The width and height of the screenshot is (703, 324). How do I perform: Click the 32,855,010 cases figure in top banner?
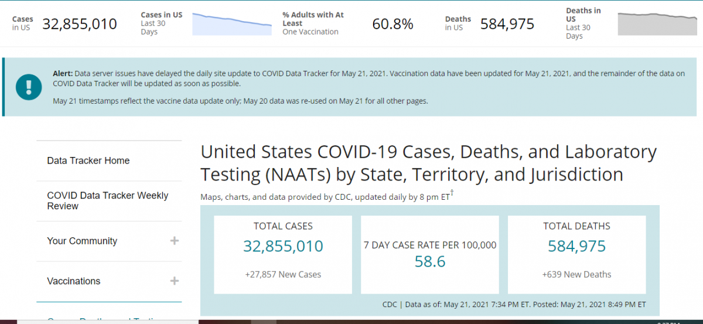[80, 24]
